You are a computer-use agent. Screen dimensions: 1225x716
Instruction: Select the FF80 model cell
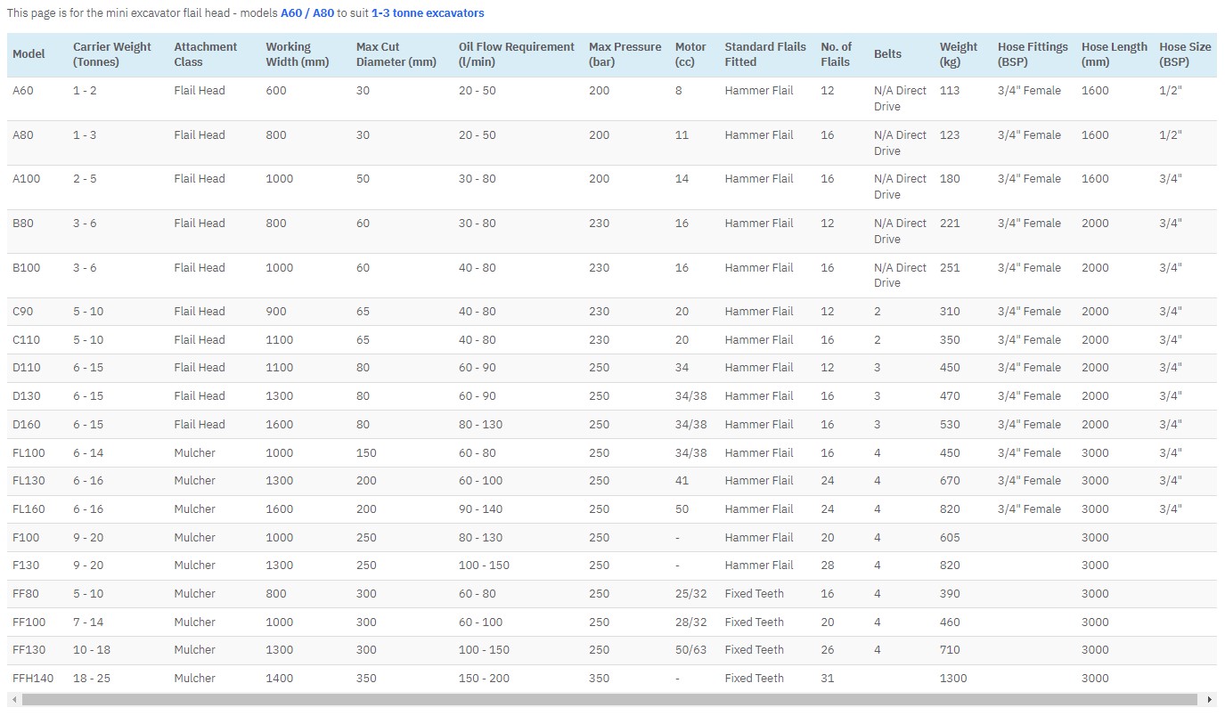pyautogui.click(x=26, y=594)
